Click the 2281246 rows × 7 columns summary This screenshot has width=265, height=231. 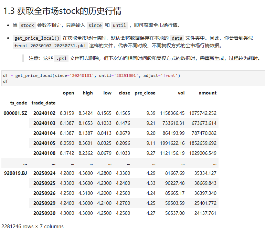[32, 227]
